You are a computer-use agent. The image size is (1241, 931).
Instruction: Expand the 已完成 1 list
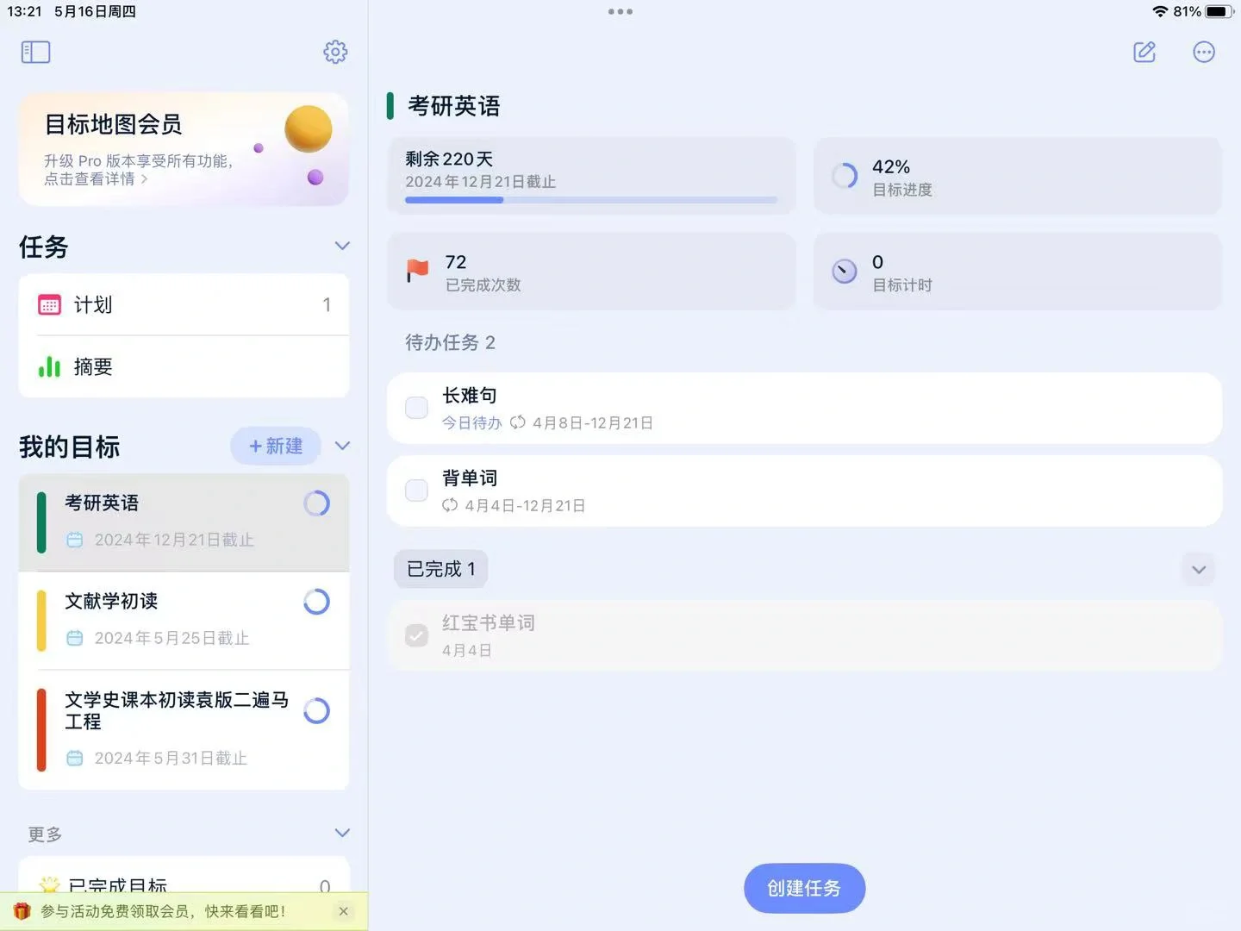1198,569
